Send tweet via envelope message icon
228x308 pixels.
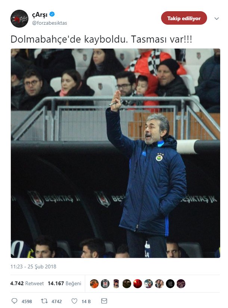(x=104, y=301)
